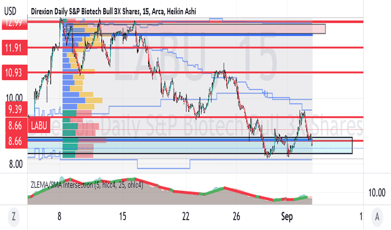This screenshot has width=391, height=230.
Task: Click date label 8 on time axis
Action: [x=59, y=216]
